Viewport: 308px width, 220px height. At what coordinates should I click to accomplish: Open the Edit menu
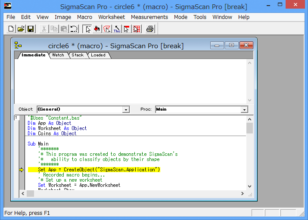[x=26, y=17]
